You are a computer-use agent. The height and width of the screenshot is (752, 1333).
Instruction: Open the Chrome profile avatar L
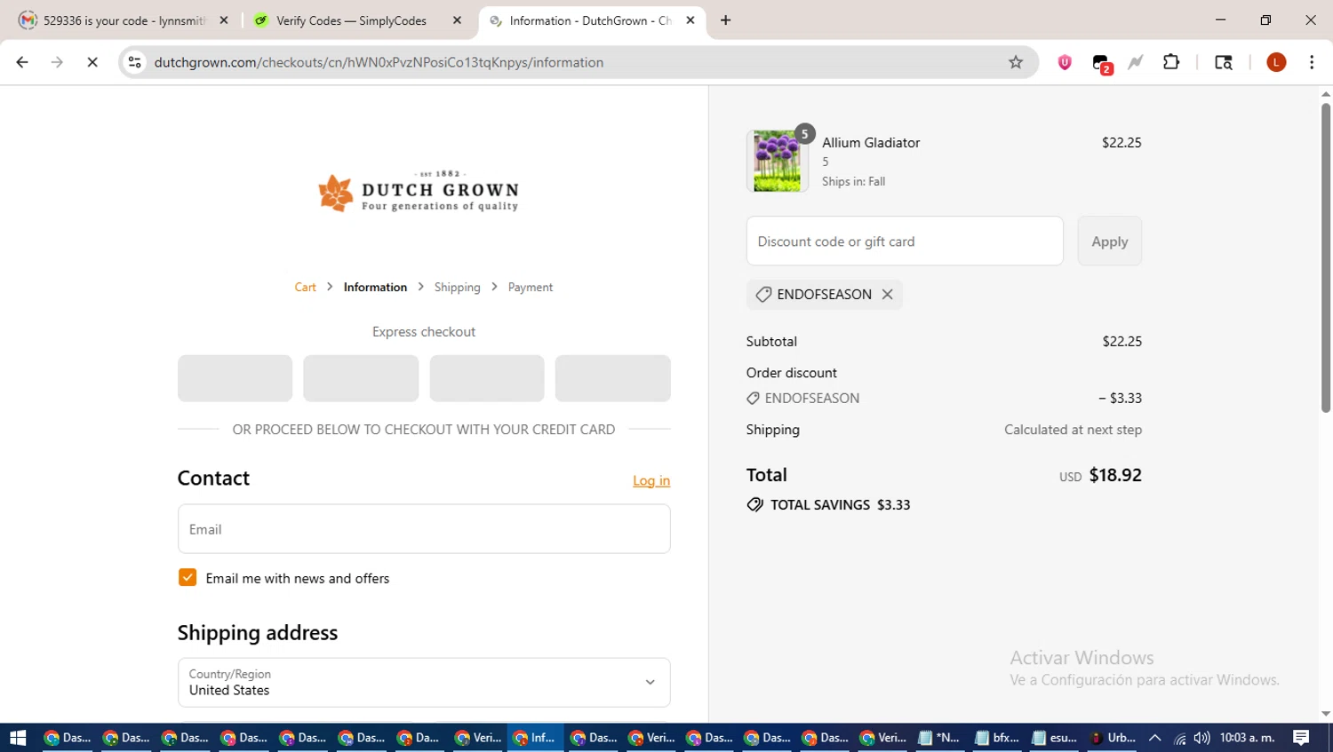1276,62
